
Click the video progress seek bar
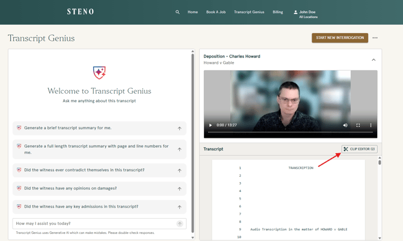click(x=290, y=132)
